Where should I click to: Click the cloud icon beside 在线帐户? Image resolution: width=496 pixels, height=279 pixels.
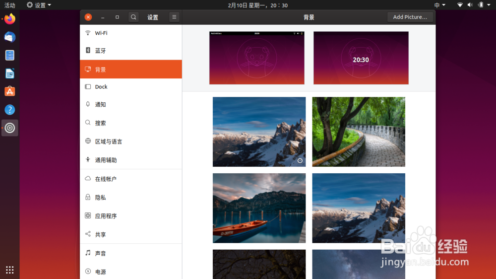88,178
